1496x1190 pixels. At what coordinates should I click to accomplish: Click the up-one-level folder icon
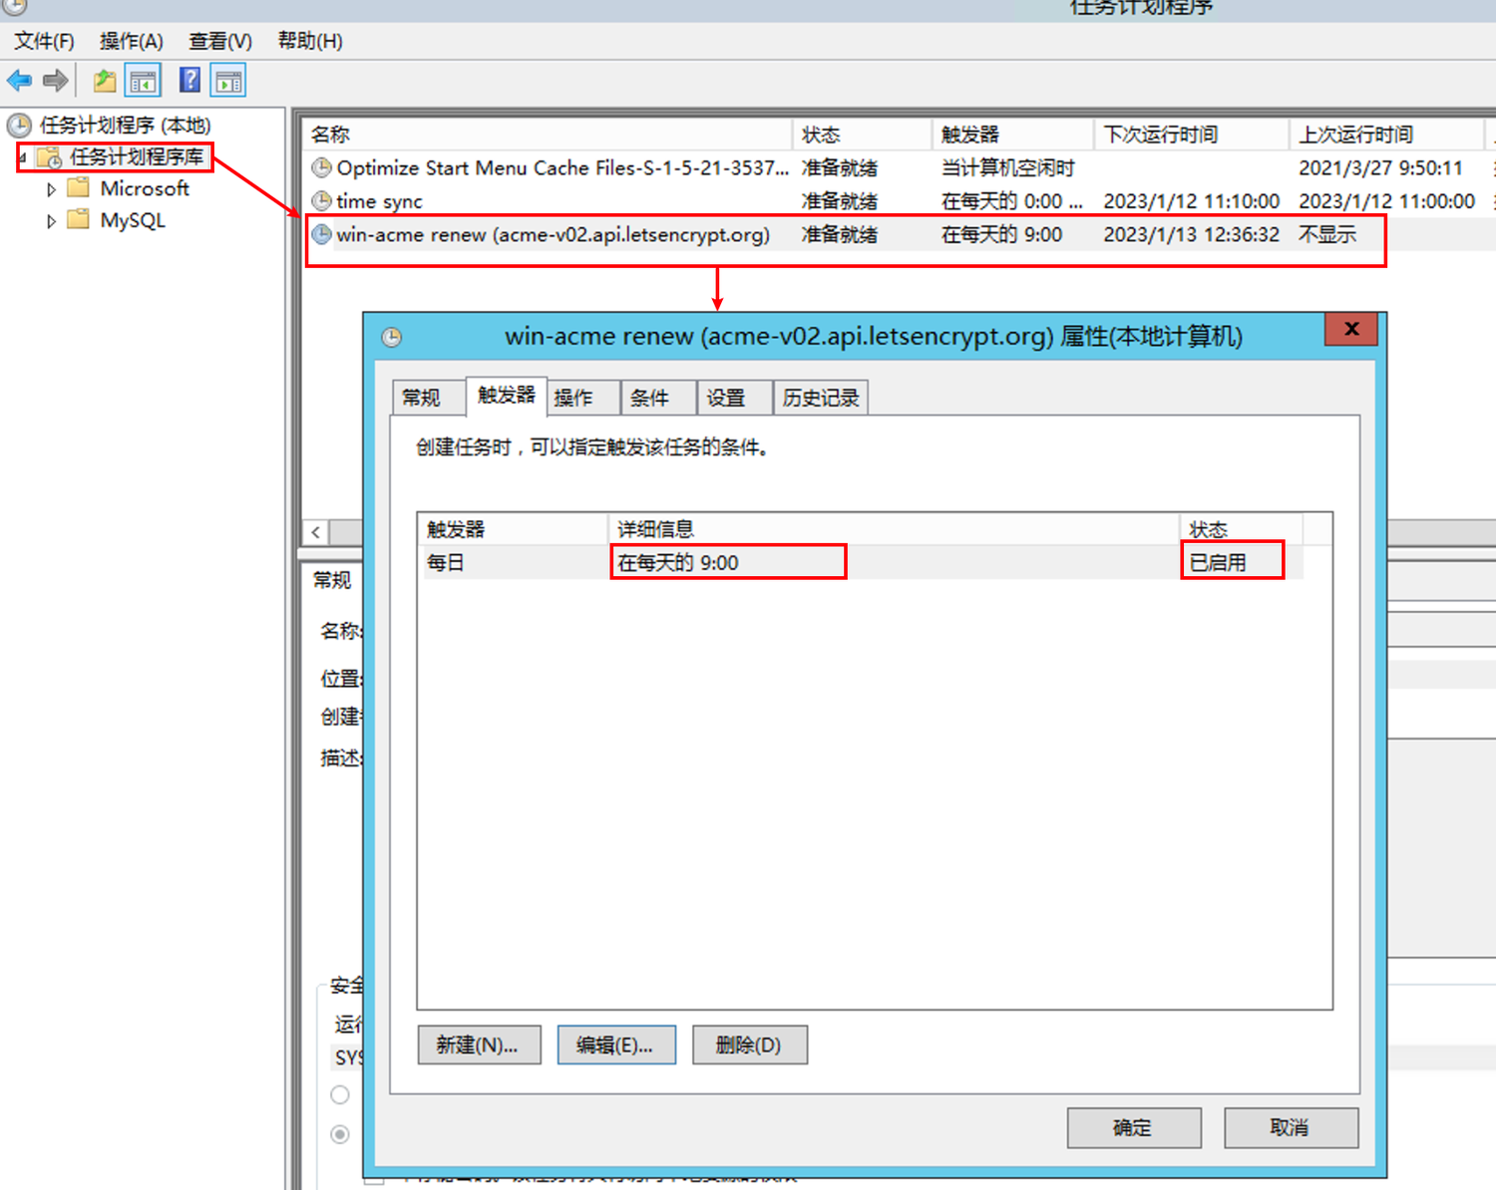(x=104, y=81)
